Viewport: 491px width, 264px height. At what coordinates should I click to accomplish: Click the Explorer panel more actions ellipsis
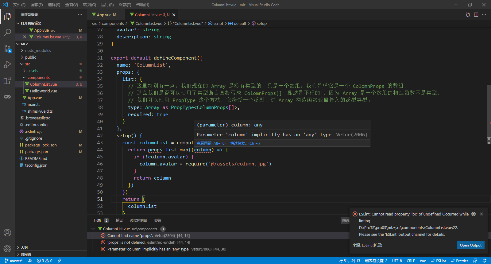(80, 15)
